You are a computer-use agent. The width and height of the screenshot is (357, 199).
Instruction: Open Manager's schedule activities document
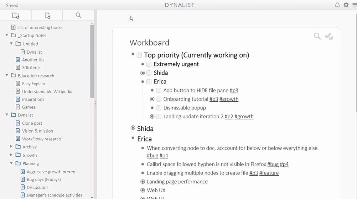click(55, 195)
